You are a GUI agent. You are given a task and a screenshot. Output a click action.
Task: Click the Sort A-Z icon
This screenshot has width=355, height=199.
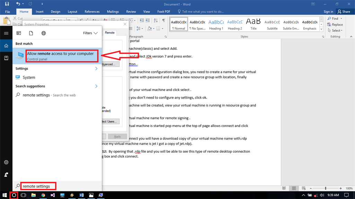[156, 20]
